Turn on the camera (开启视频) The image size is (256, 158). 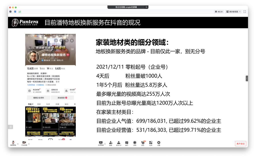24,143
